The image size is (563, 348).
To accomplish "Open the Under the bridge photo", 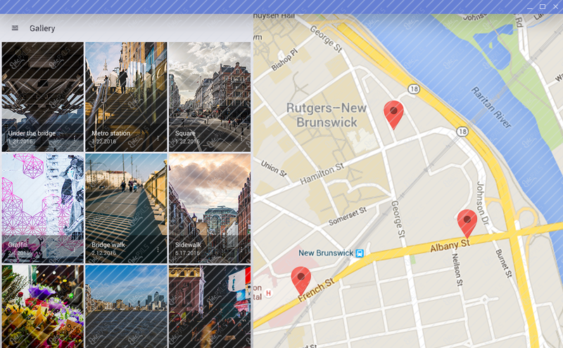I will tap(43, 97).
